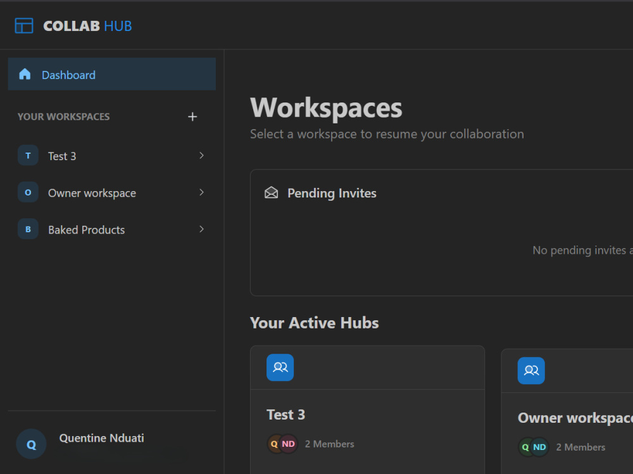This screenshot has height=474, width=633.
Task: Click the Collab Hub logo icon
Action: [x=24, y=26]
